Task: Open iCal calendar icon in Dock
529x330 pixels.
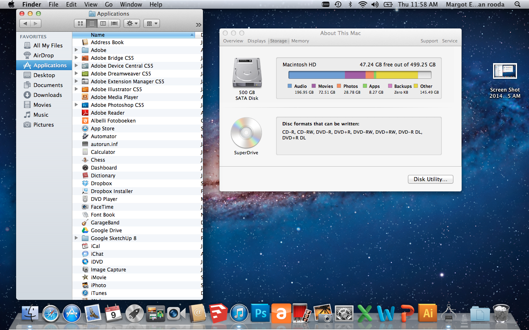Action: click(x=114, y=314)
